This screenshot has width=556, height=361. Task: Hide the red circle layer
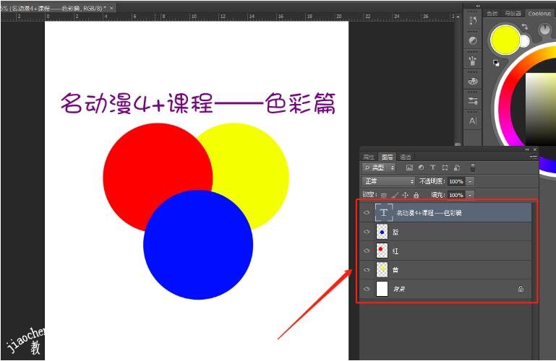pos(367,251)
